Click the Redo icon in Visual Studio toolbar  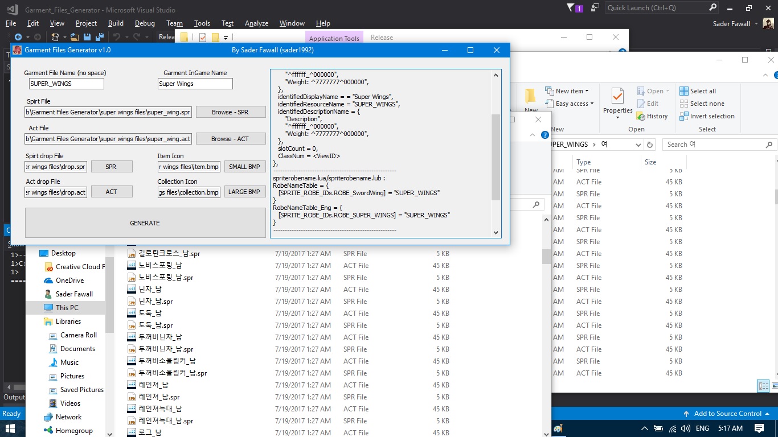(137, 37)
